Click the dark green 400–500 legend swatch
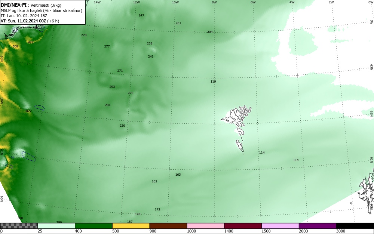 [x=93, y=226]
